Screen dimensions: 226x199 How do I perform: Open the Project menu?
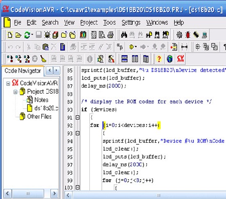89,23
